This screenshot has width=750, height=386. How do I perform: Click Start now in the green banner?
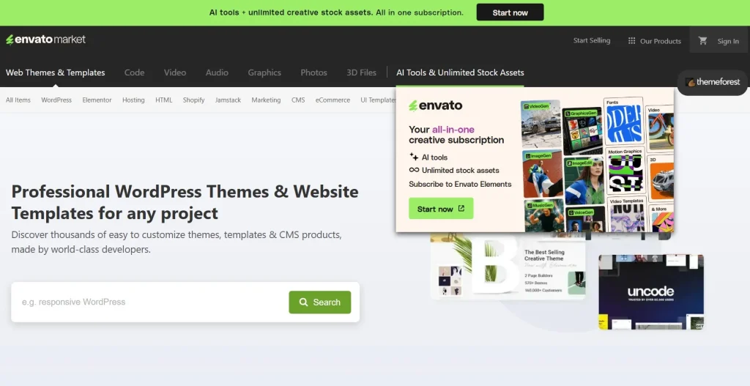point(510,12)
